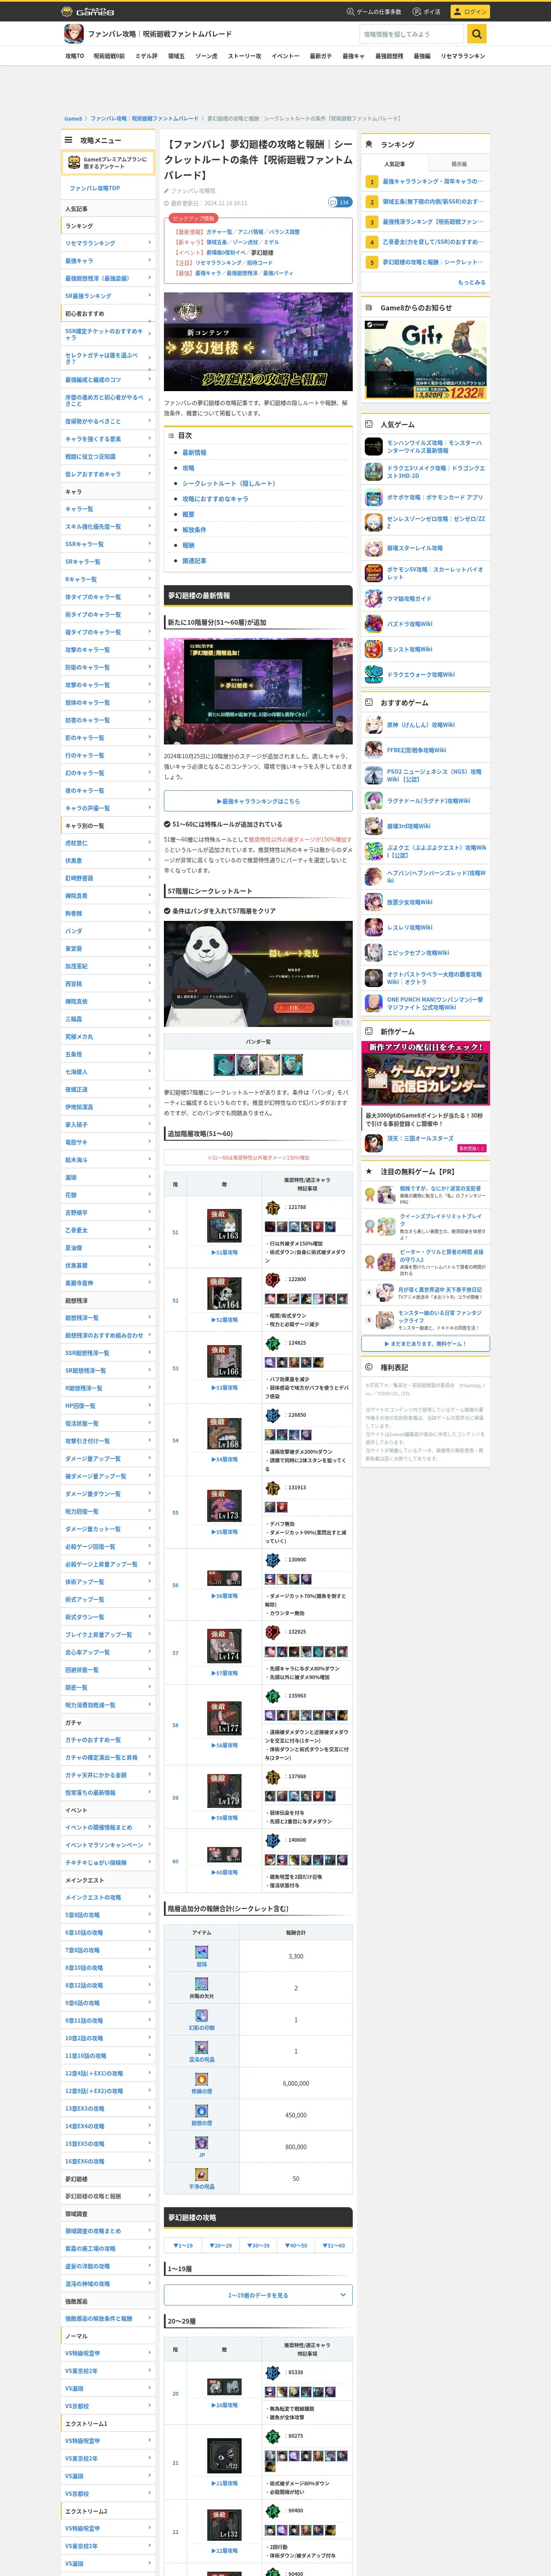Open 五条悟 character link in sidebar

[73, 1054]
